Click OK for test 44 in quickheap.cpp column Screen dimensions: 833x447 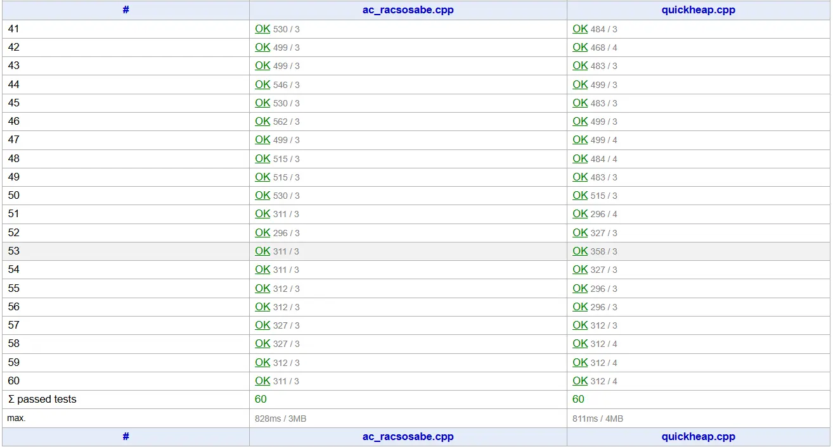pos(580,84)
